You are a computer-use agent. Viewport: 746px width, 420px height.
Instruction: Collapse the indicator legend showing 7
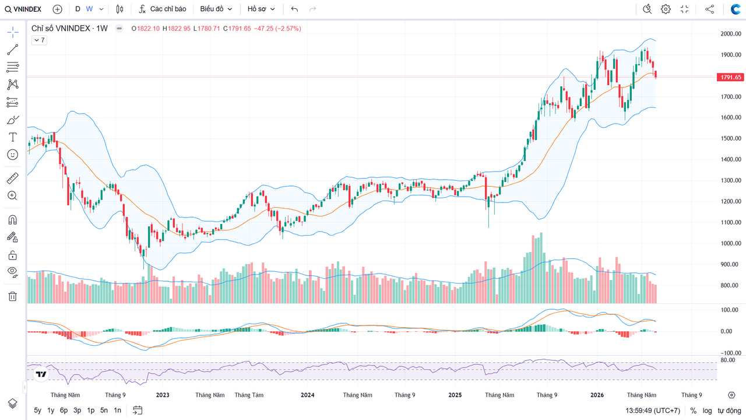click(x=39, y=40)
